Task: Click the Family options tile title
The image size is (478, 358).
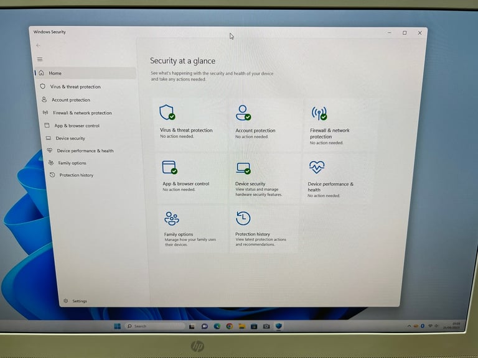Action: (179, 234)
